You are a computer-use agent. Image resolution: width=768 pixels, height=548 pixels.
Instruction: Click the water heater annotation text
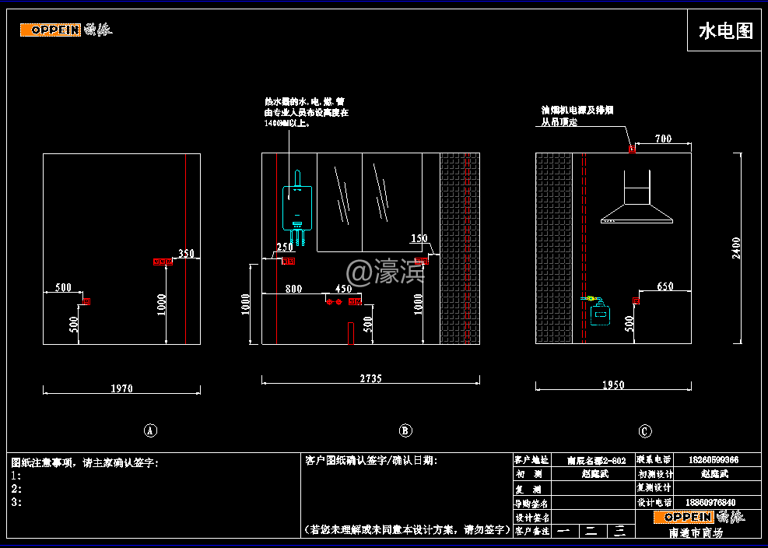306,112
